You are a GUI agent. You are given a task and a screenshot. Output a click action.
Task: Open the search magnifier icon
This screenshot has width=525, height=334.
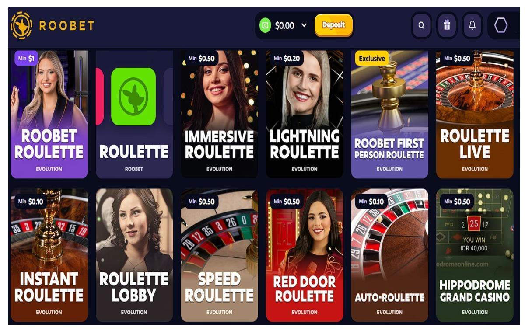[421, 25]
